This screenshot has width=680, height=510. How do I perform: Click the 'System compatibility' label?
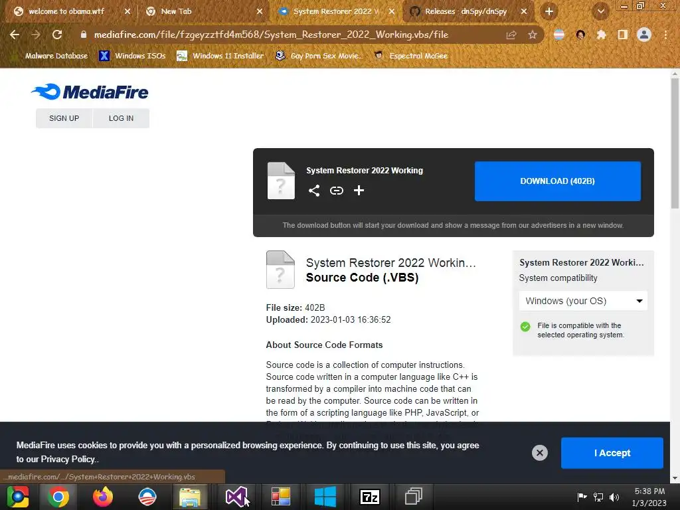(x=558, y=278)
